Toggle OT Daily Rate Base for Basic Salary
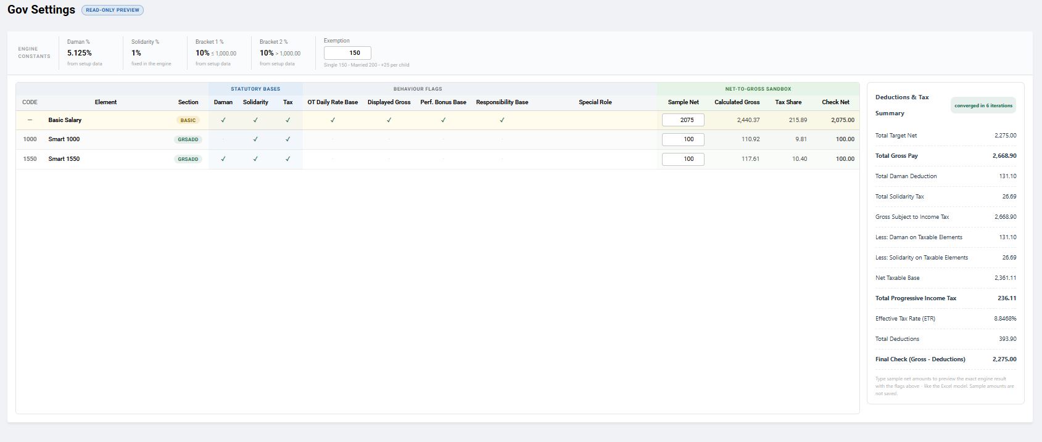Image resolution: width=1042 pixels, height=442 pixels. pos(333,120)
